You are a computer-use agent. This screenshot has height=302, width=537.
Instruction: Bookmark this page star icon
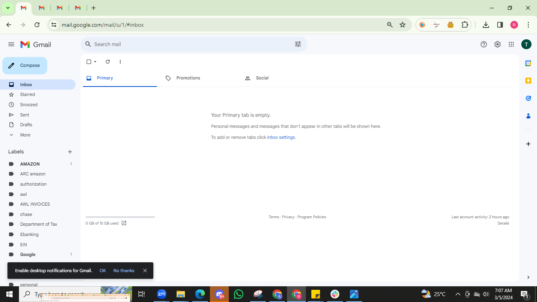point(403,25)
